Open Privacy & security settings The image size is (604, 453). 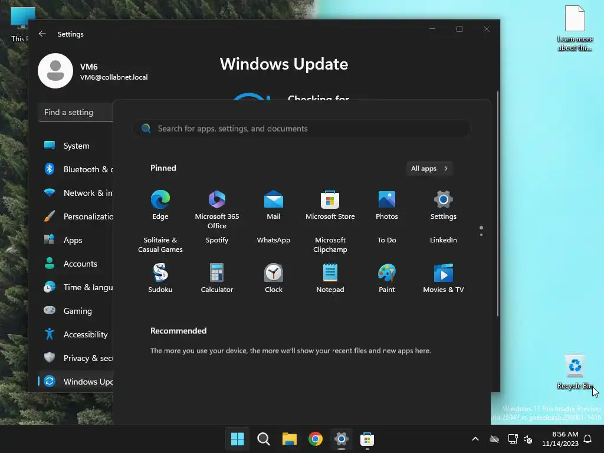pos(75,358)
